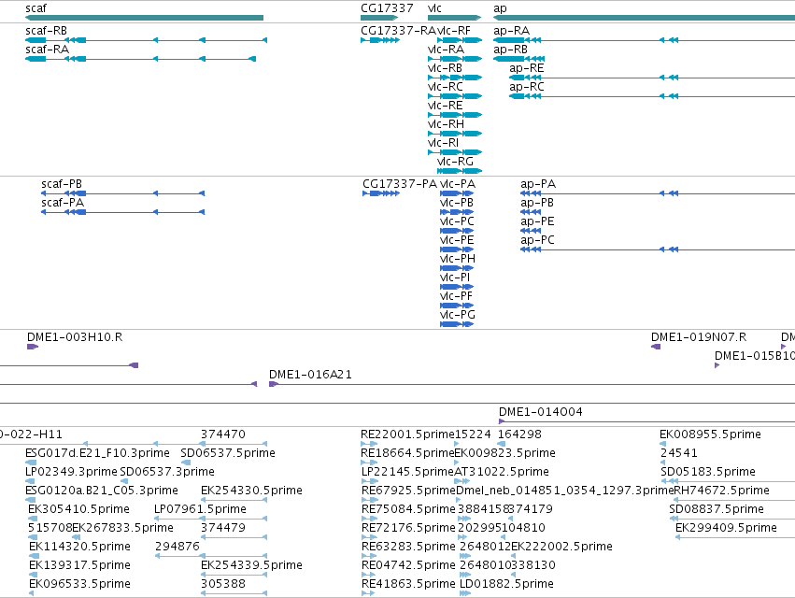Viewport: 795px width, 598px height.
Task: Select the vlc-PG protein label
Action: point(458,315)
